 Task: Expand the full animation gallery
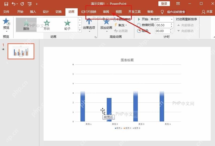(80, 30)
